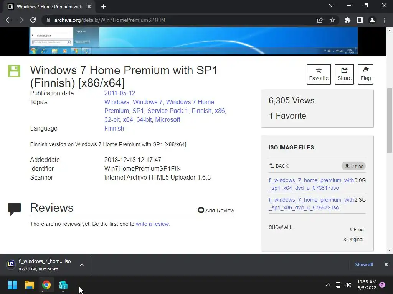Open the 2011-05-12 publication date link
Image resolution: width=393 pixels, height=294 pixels.
(x=120, y=93)
